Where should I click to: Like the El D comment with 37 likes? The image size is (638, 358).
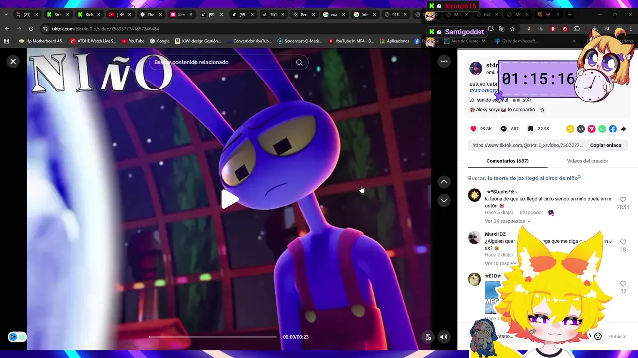[x=623, y=284]
